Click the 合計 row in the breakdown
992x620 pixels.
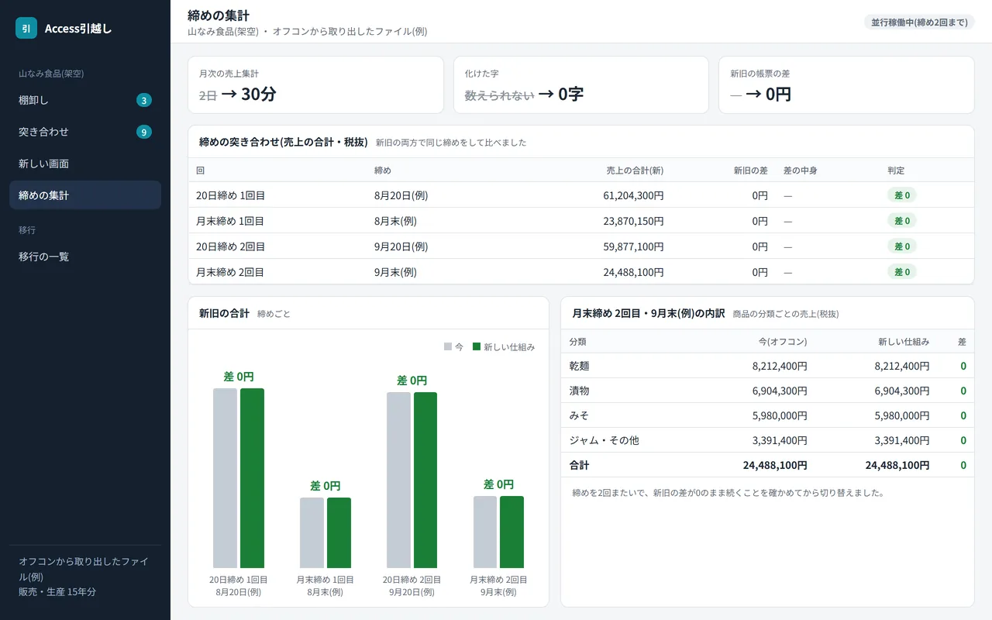coord(767,465)
